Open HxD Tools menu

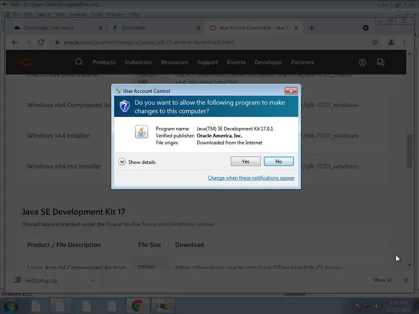click(x=97, y=14)
